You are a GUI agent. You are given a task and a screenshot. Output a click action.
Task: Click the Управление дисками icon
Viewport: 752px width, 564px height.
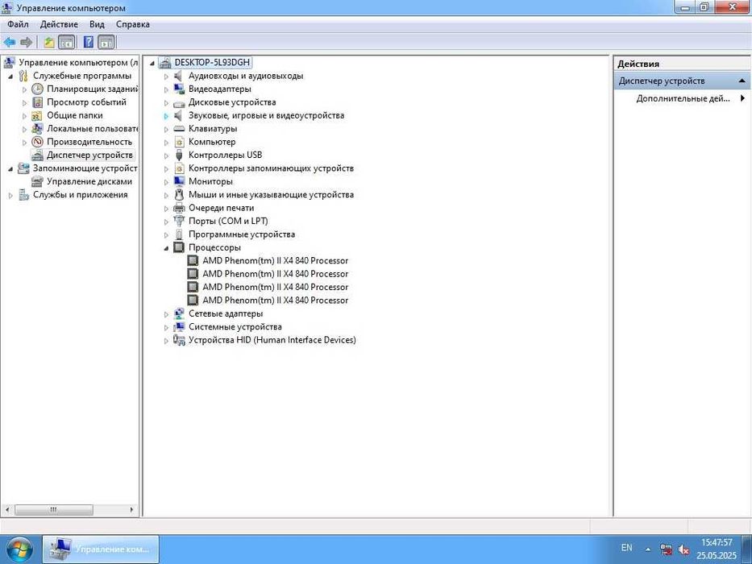click(x=37, y=182)
